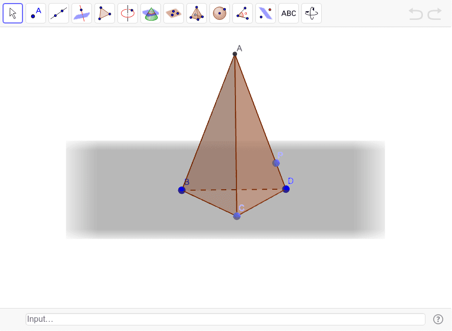Viewport: 452px width, 331px height.
Task: Select the Pyramid tool
Action: pos(196,13)
